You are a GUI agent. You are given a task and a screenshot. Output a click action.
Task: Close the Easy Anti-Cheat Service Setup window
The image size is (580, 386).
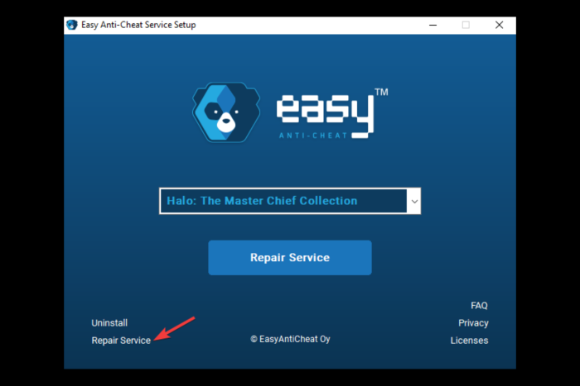click(x=499, y=25)
